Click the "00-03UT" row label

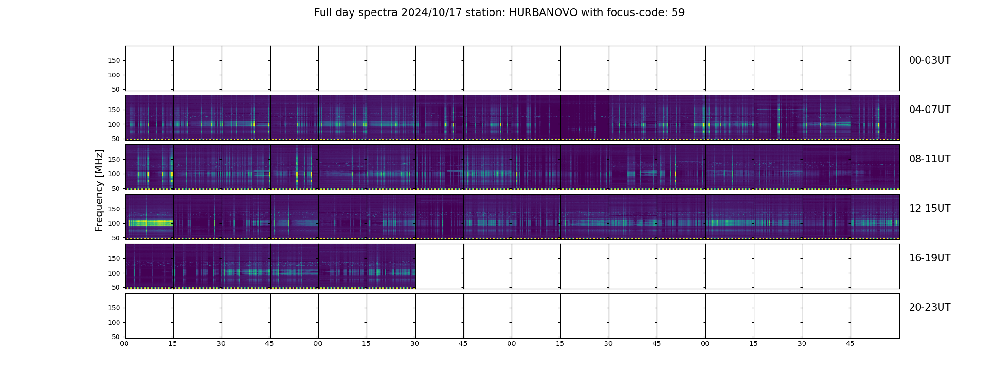click(x=930, y=60)
